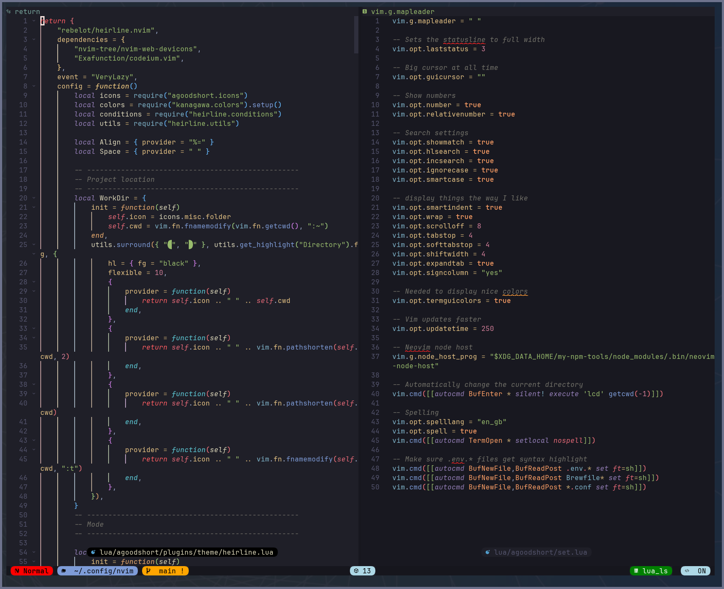Click require("heirline.conditions") on line 11

[x=218, y=114]
